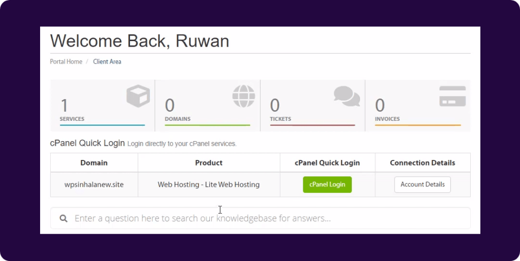Open the Services count tile label

tap(72, 119)
